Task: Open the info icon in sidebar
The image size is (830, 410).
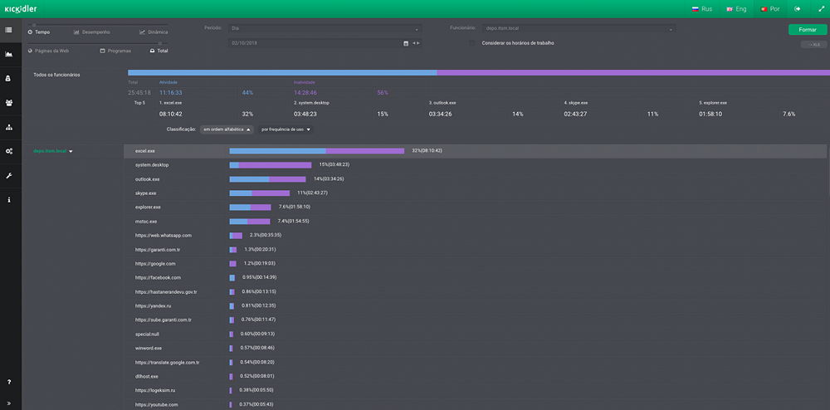Action: 9,200
